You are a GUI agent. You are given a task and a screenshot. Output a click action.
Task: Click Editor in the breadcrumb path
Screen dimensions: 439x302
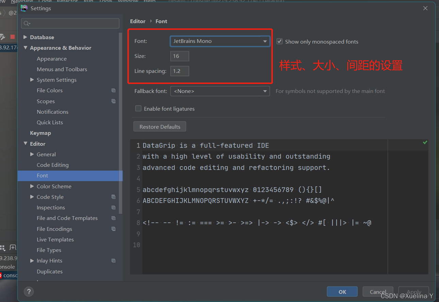pos(138,21)
